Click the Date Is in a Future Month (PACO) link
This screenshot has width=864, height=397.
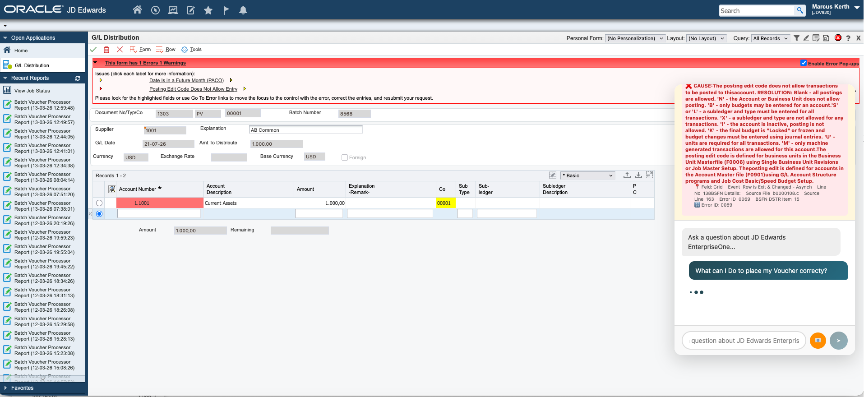pyautogui.click(x=186, y=80)
